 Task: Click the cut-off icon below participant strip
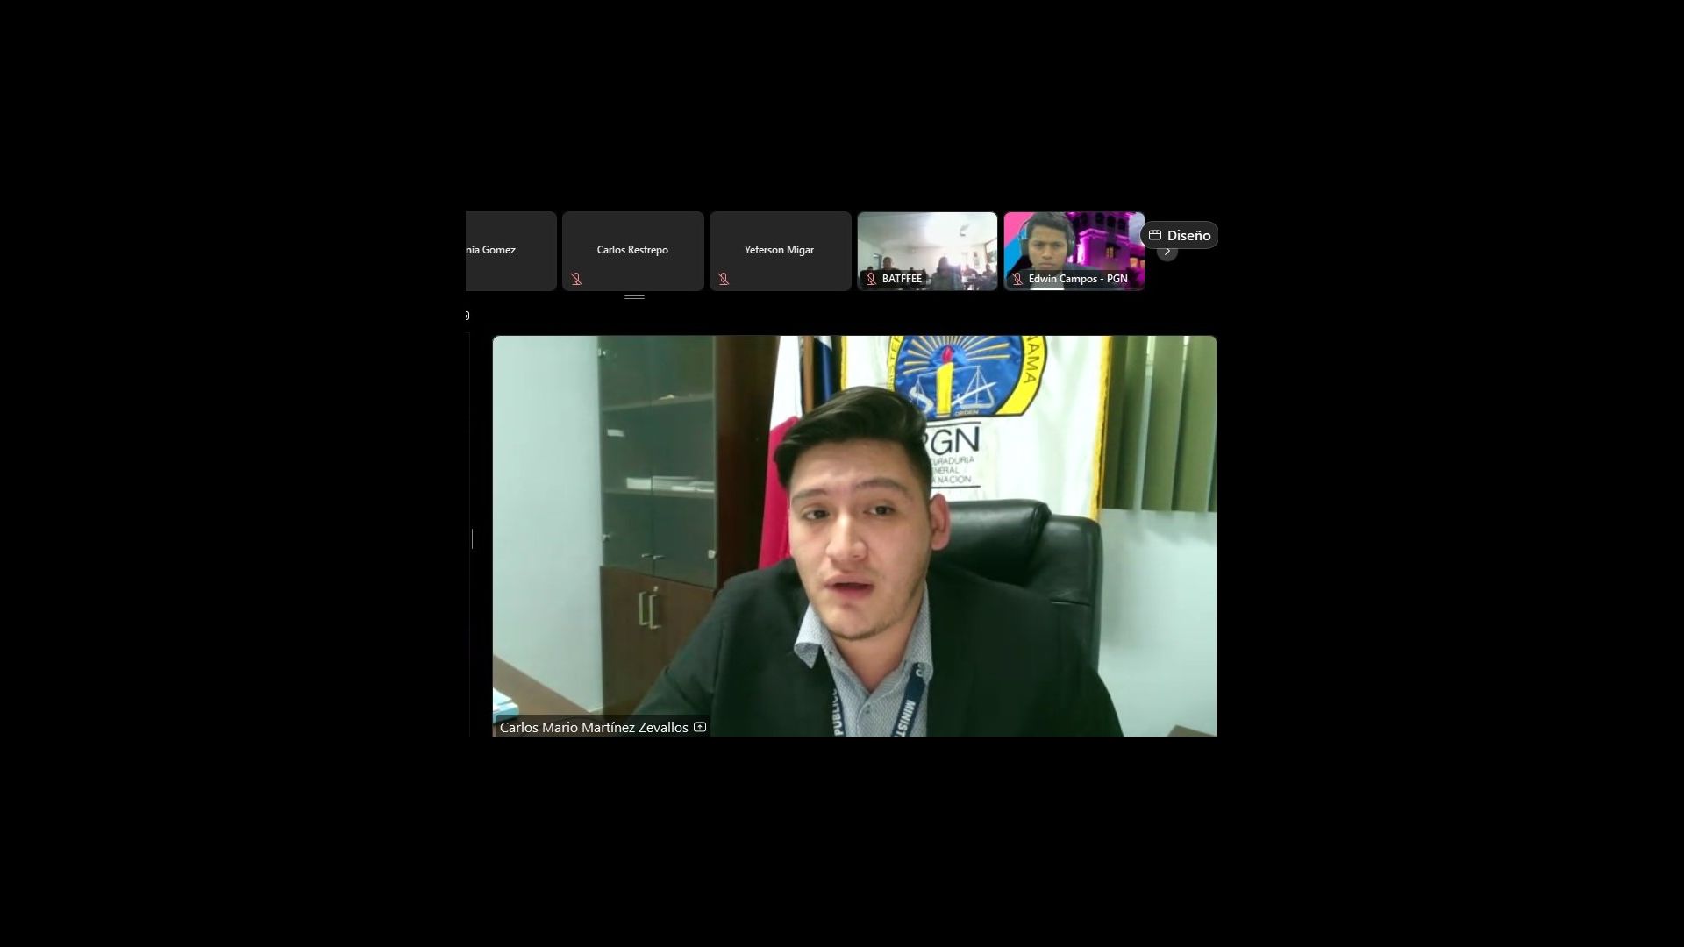[x=467, y=316]
